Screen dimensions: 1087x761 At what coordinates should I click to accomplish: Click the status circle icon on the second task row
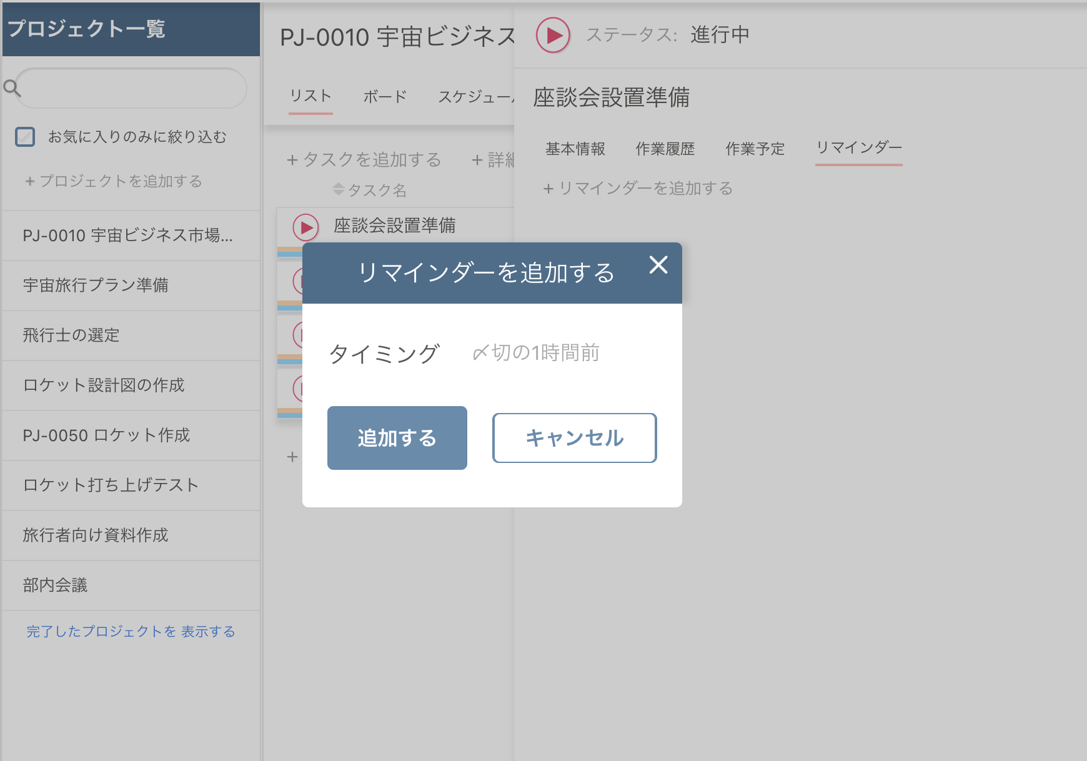pos(304,281)
